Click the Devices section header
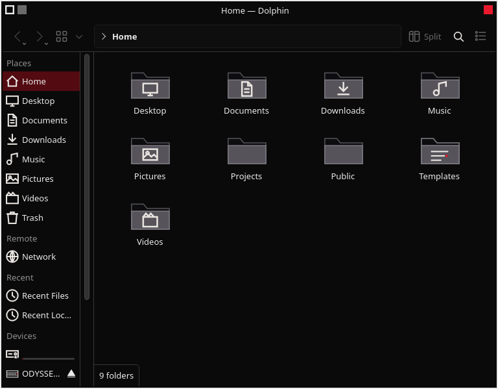 21,336
